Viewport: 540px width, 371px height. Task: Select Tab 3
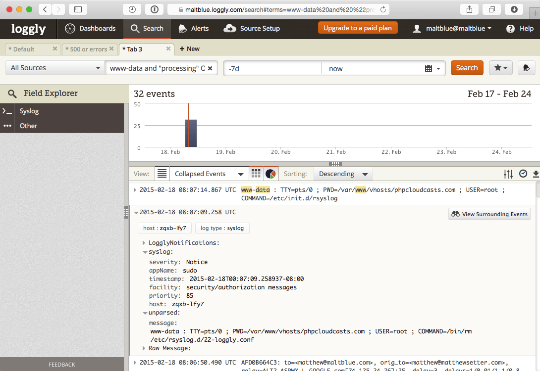click(x=134, y=49)
